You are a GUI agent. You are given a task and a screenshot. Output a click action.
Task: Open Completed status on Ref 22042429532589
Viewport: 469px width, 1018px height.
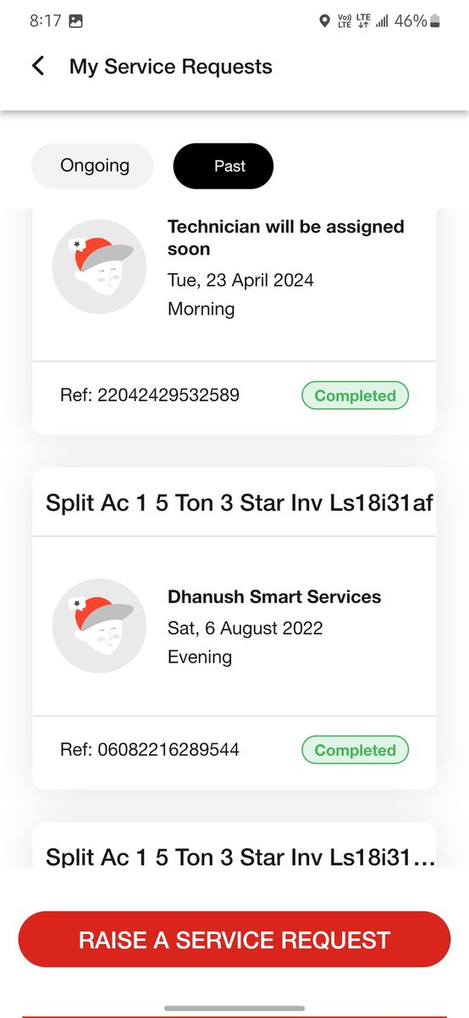point(356,395)
